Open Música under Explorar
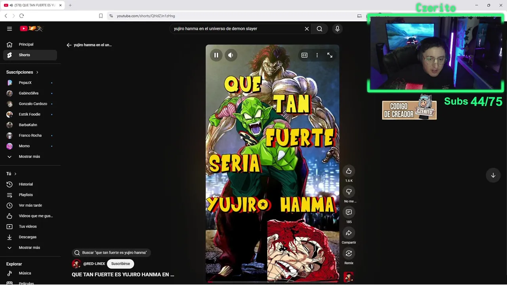 [30, 273]
